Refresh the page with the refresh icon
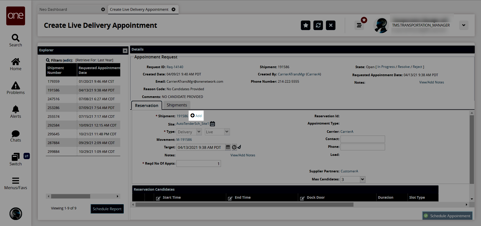Viewport: 481px width, 226px height. click(x=318, y=25)
